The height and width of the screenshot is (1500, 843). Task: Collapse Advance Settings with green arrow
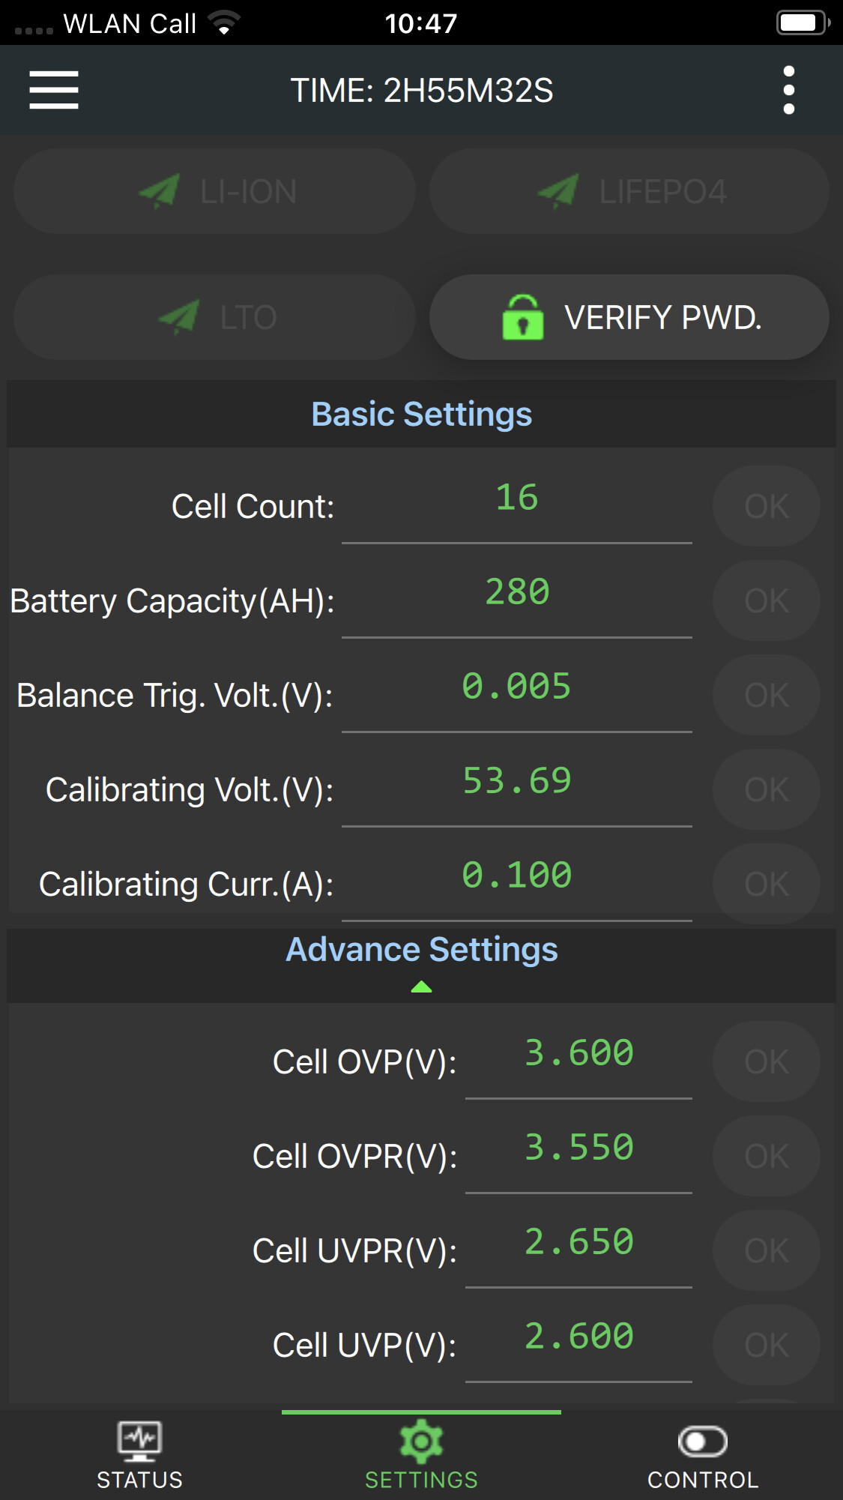click(421, 987)
